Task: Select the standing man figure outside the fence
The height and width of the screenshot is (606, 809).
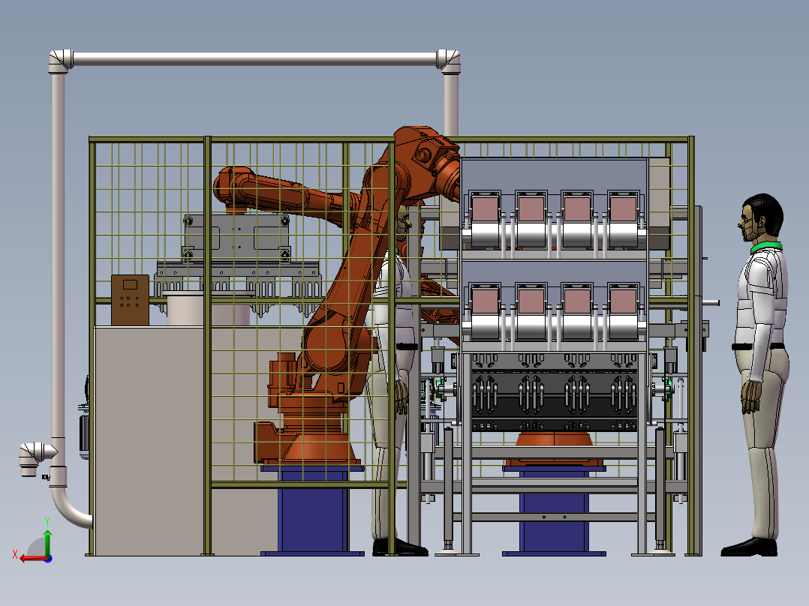Action: coord(757,375)
